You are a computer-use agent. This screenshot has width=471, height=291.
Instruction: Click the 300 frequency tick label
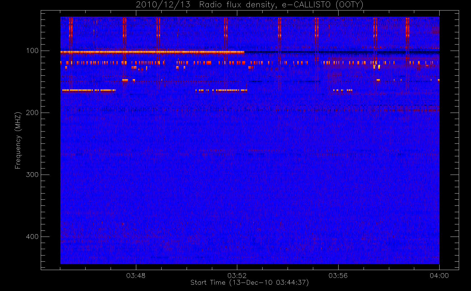pyautogui.click(x=32, y=175)
